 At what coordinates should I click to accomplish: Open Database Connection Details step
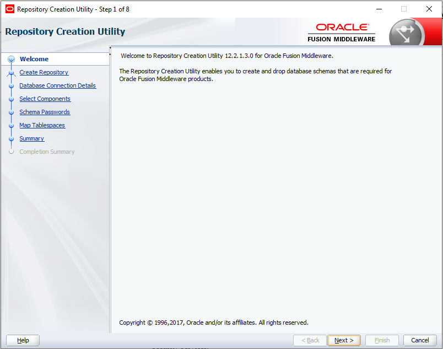click(58, 85)
